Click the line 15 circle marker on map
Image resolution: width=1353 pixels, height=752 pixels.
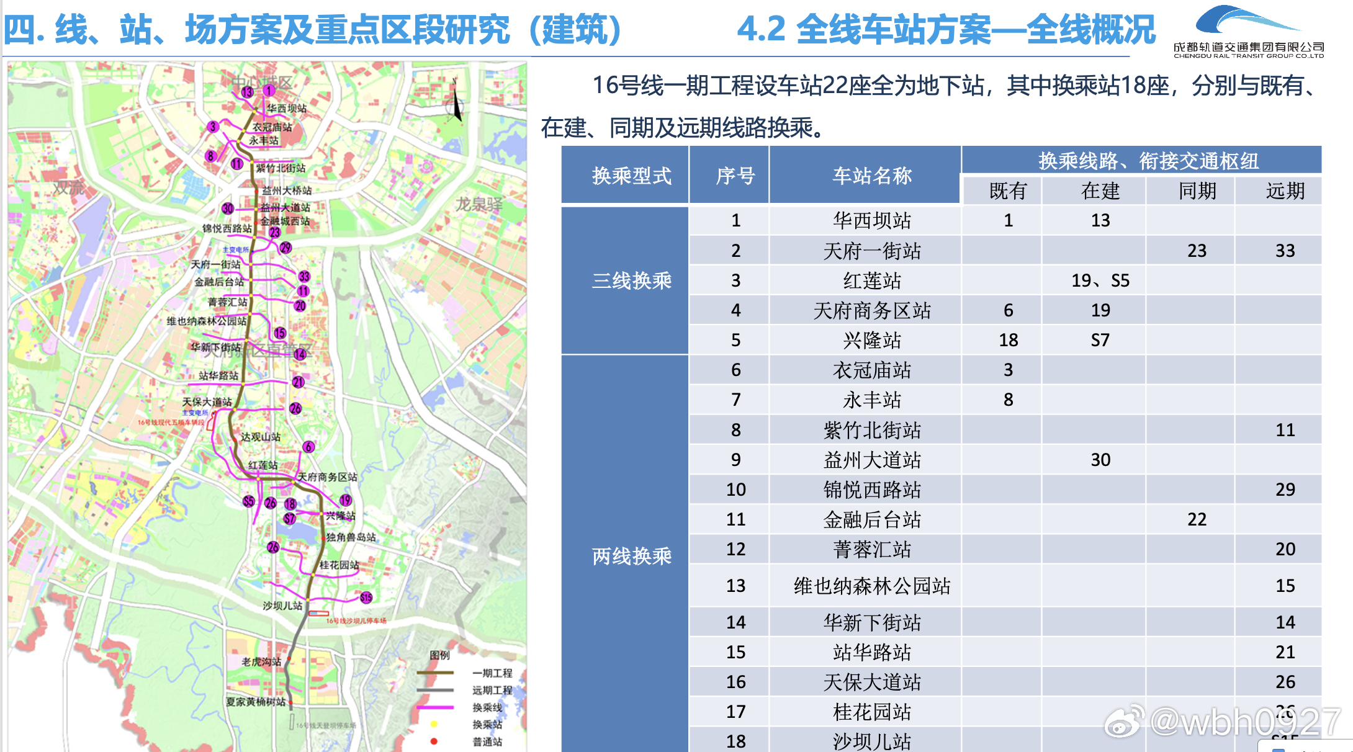point(281,333)
